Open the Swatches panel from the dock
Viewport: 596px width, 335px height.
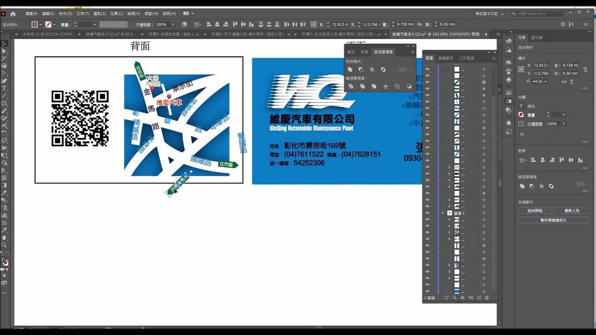coord(508,62)
